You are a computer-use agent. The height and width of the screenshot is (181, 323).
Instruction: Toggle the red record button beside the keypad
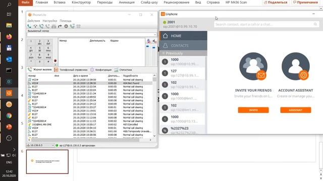55,60
